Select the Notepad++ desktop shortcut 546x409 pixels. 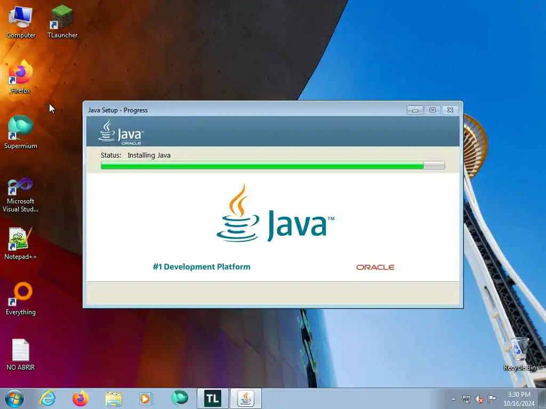[21, 243]
